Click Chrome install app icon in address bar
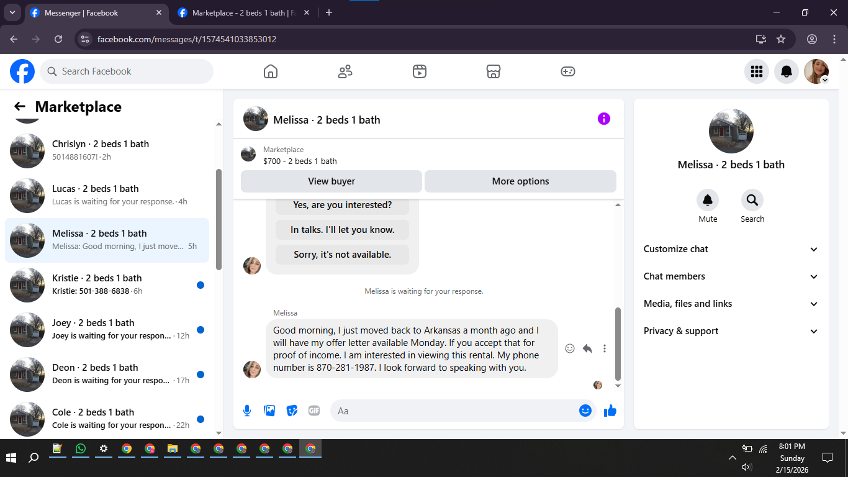This screenshot has height=477, width=848. coord(761,39)
